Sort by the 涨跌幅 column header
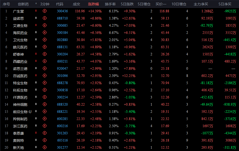Viewport: 239px width, 151px height. (x=95, y=4)
